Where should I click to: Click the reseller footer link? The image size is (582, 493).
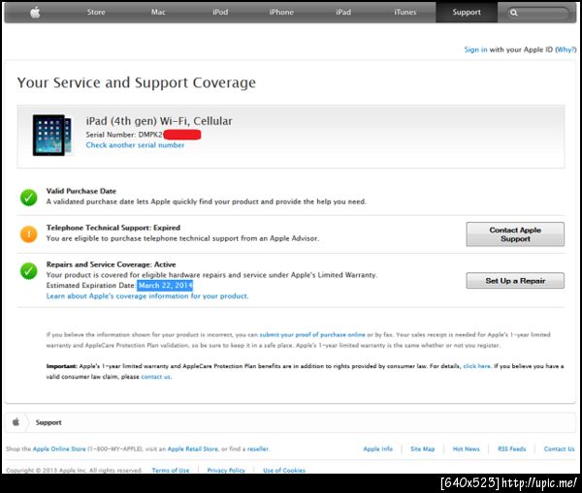[258, 448]
